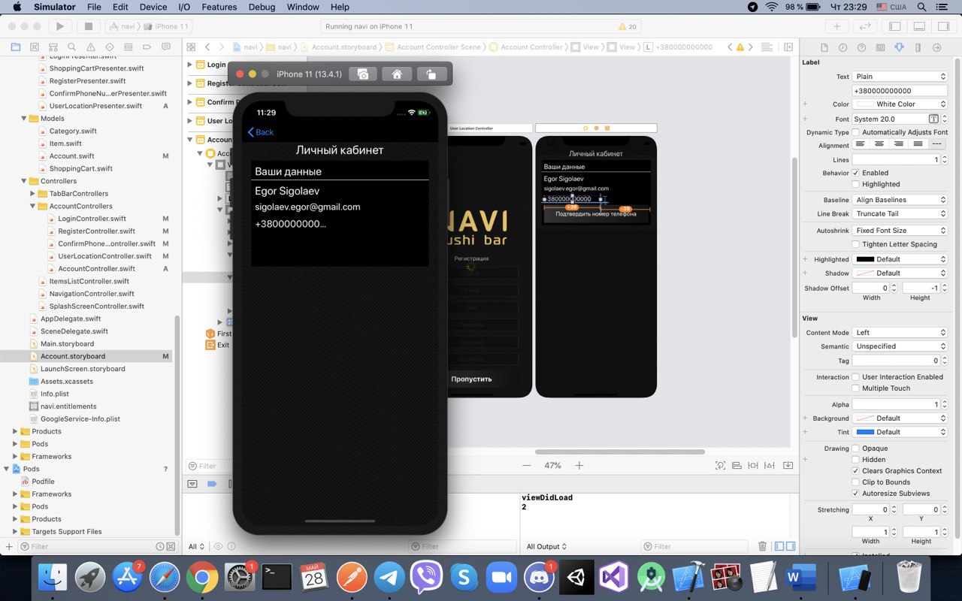Toggle the bottom debug area panel button
This screenshot has width=962, height=601.
pyautogui.click(x=918, y=26)
